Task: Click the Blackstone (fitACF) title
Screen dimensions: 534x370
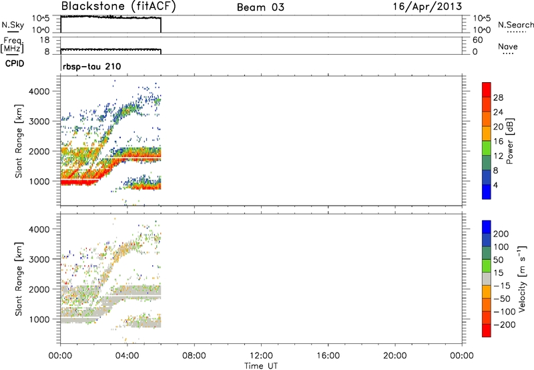Action: pyautogui.click(x=118, y=7)
